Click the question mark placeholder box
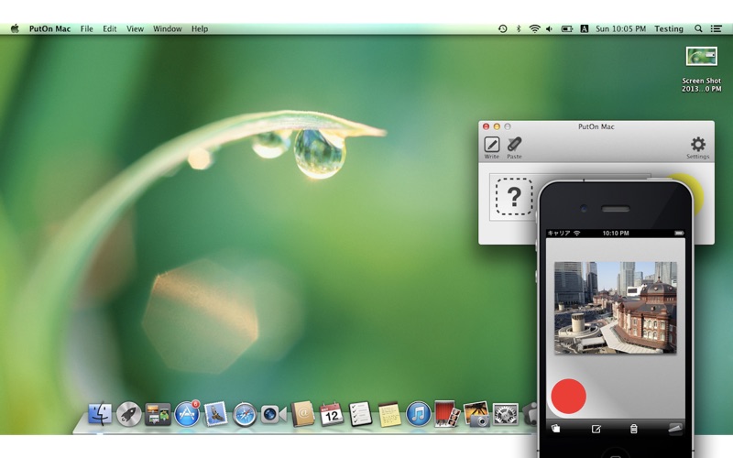 pyautogui.click(x=514, y=197)
